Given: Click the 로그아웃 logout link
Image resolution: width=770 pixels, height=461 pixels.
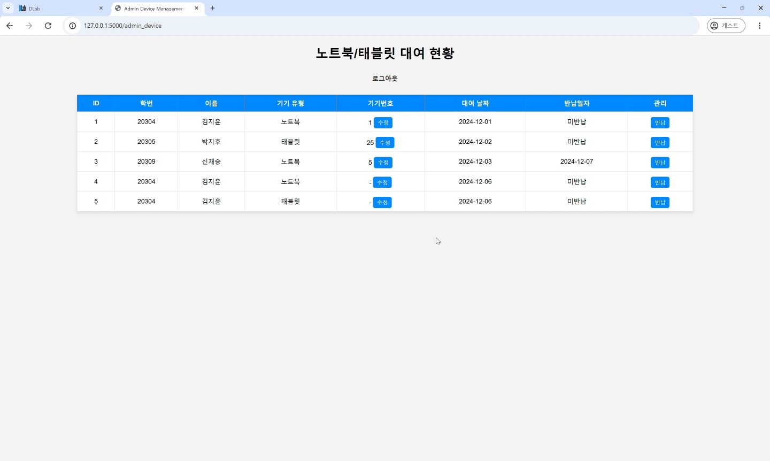Looking at the screenshot, I should (385, 79).
